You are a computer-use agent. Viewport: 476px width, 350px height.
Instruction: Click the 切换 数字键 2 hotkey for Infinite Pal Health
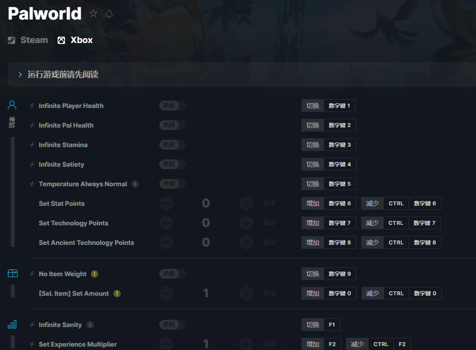329,125
